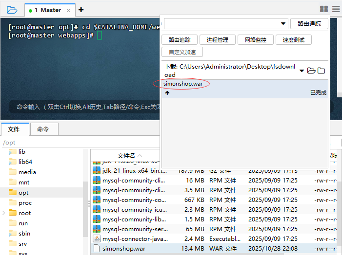Image resolution: width=342 pixels, height=255 pixels.
Task: Click the /opt path field
Action: click(x=80, y=143)
